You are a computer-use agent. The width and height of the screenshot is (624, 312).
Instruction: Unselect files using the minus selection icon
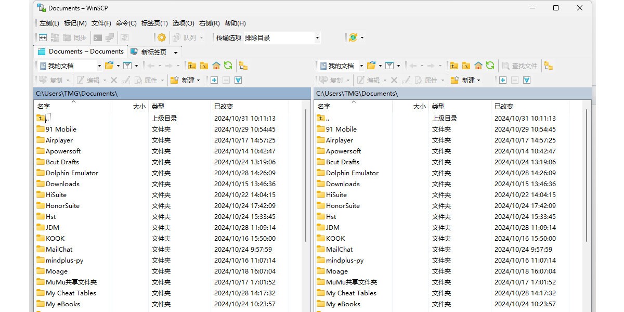point(226,80)
